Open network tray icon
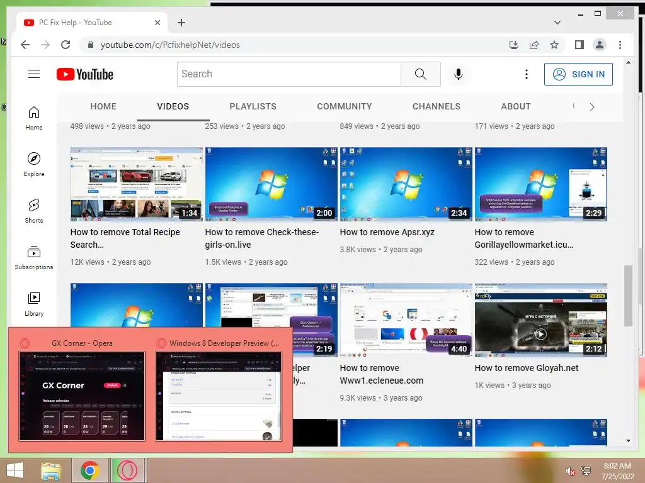Viewport: 645px width, 483px height. pyautogui.click(x=586, y=470)
